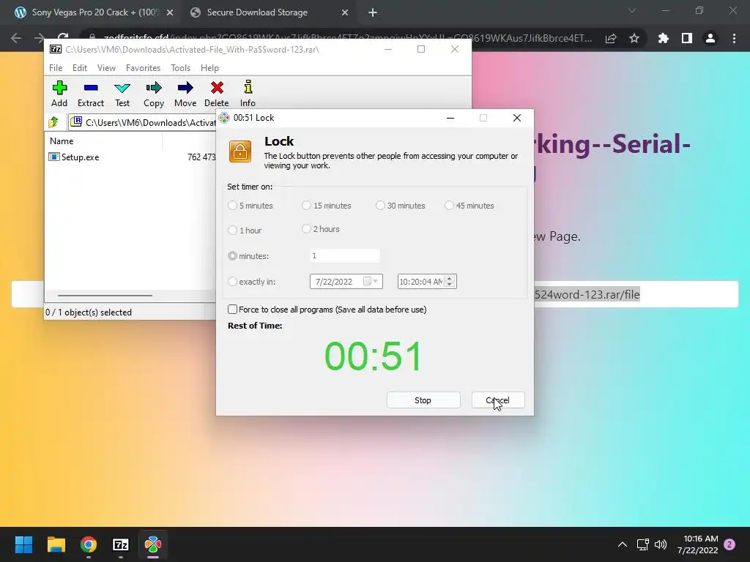
Task: Go up one folder level in 7-Zip
Action: click(53, 122)
